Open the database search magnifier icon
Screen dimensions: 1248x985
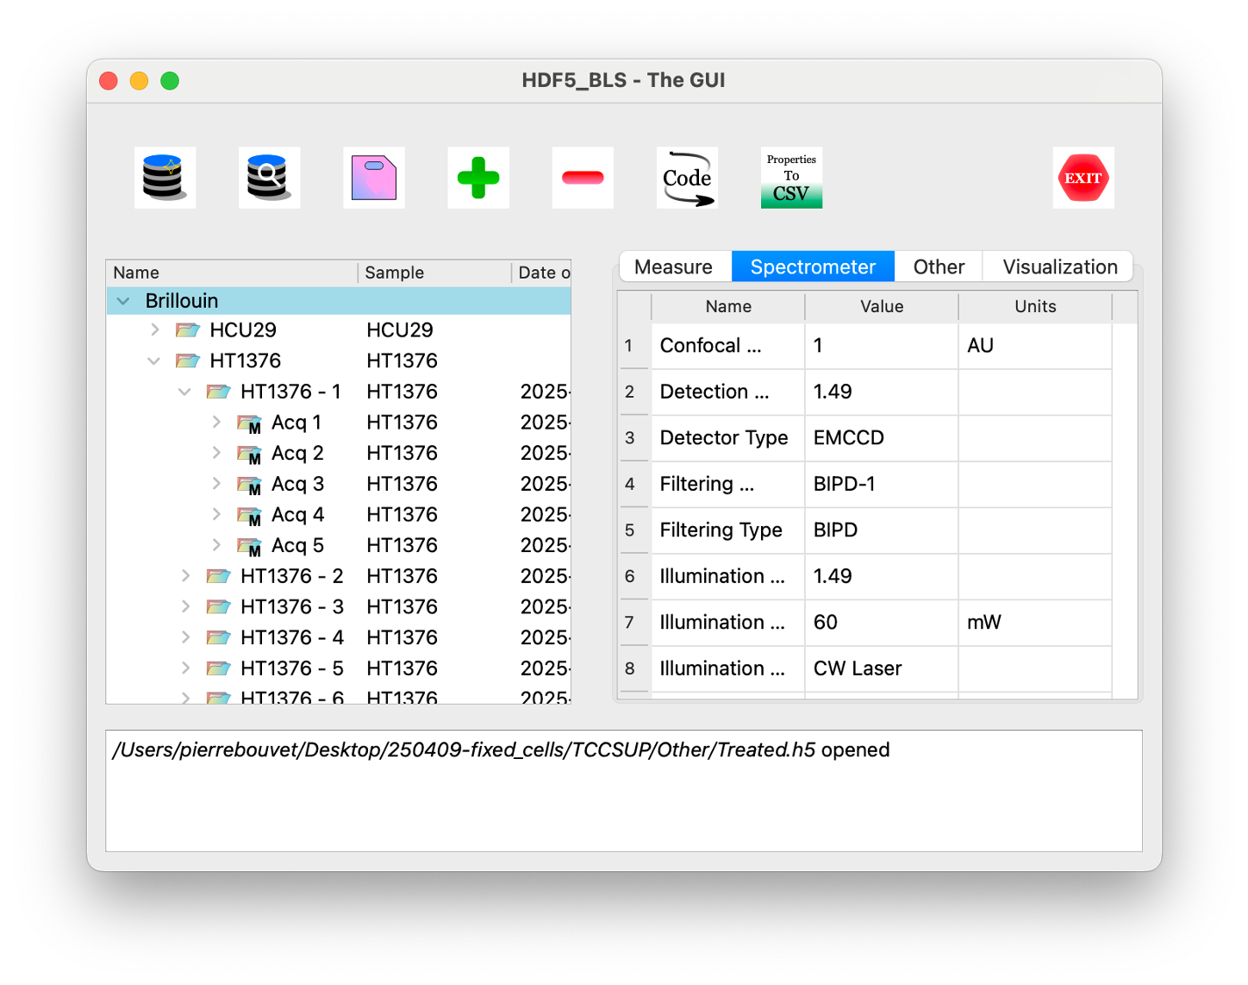click(x=269, y=178)
